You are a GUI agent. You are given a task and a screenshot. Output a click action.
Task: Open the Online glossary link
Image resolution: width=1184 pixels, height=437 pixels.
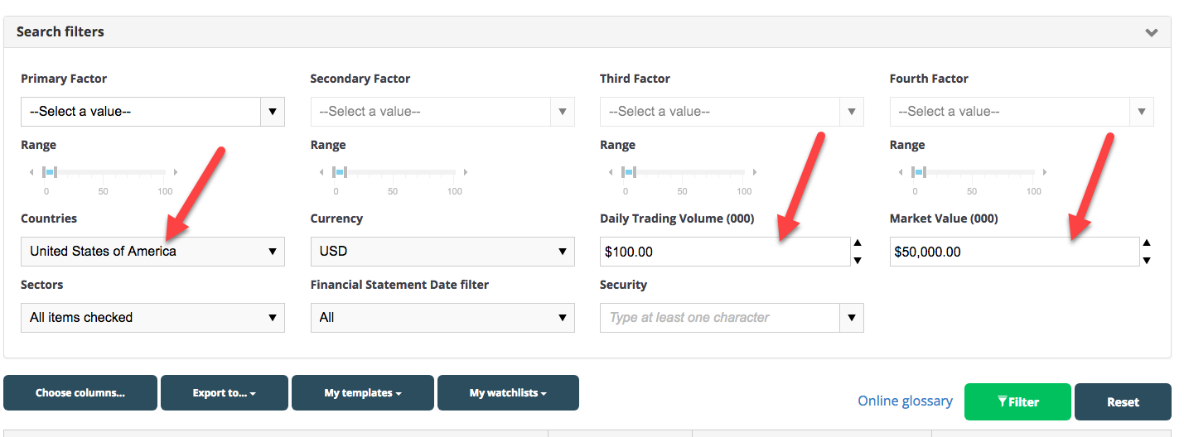pos(905,401)
